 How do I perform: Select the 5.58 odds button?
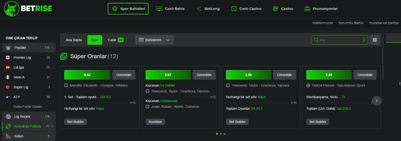(329, 75)
